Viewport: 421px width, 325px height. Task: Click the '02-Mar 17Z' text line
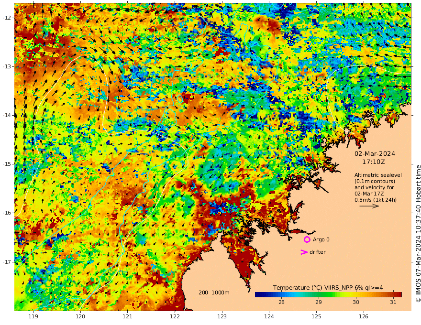click(369, 194)
